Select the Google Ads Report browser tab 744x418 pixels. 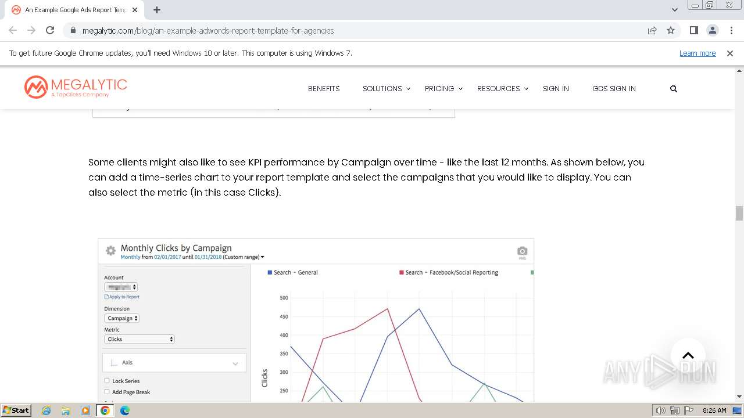pyautogui.click(x=76, y=10)
